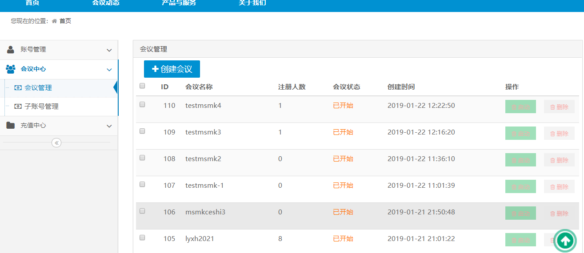Go to 产品与服务 in the top navigation
584x253 pixels.
pyautogui.click(x=179, y=3)
